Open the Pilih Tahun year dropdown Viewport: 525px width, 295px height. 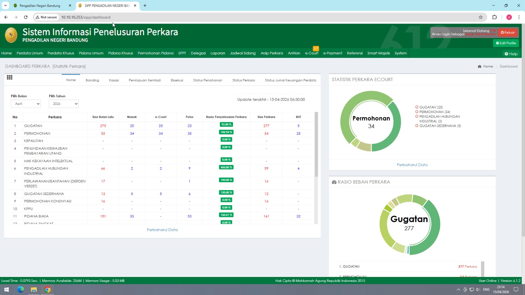pyautogui.click(x=64, y=104)
